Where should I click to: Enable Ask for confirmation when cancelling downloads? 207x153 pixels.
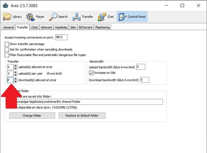pos(7,50)
